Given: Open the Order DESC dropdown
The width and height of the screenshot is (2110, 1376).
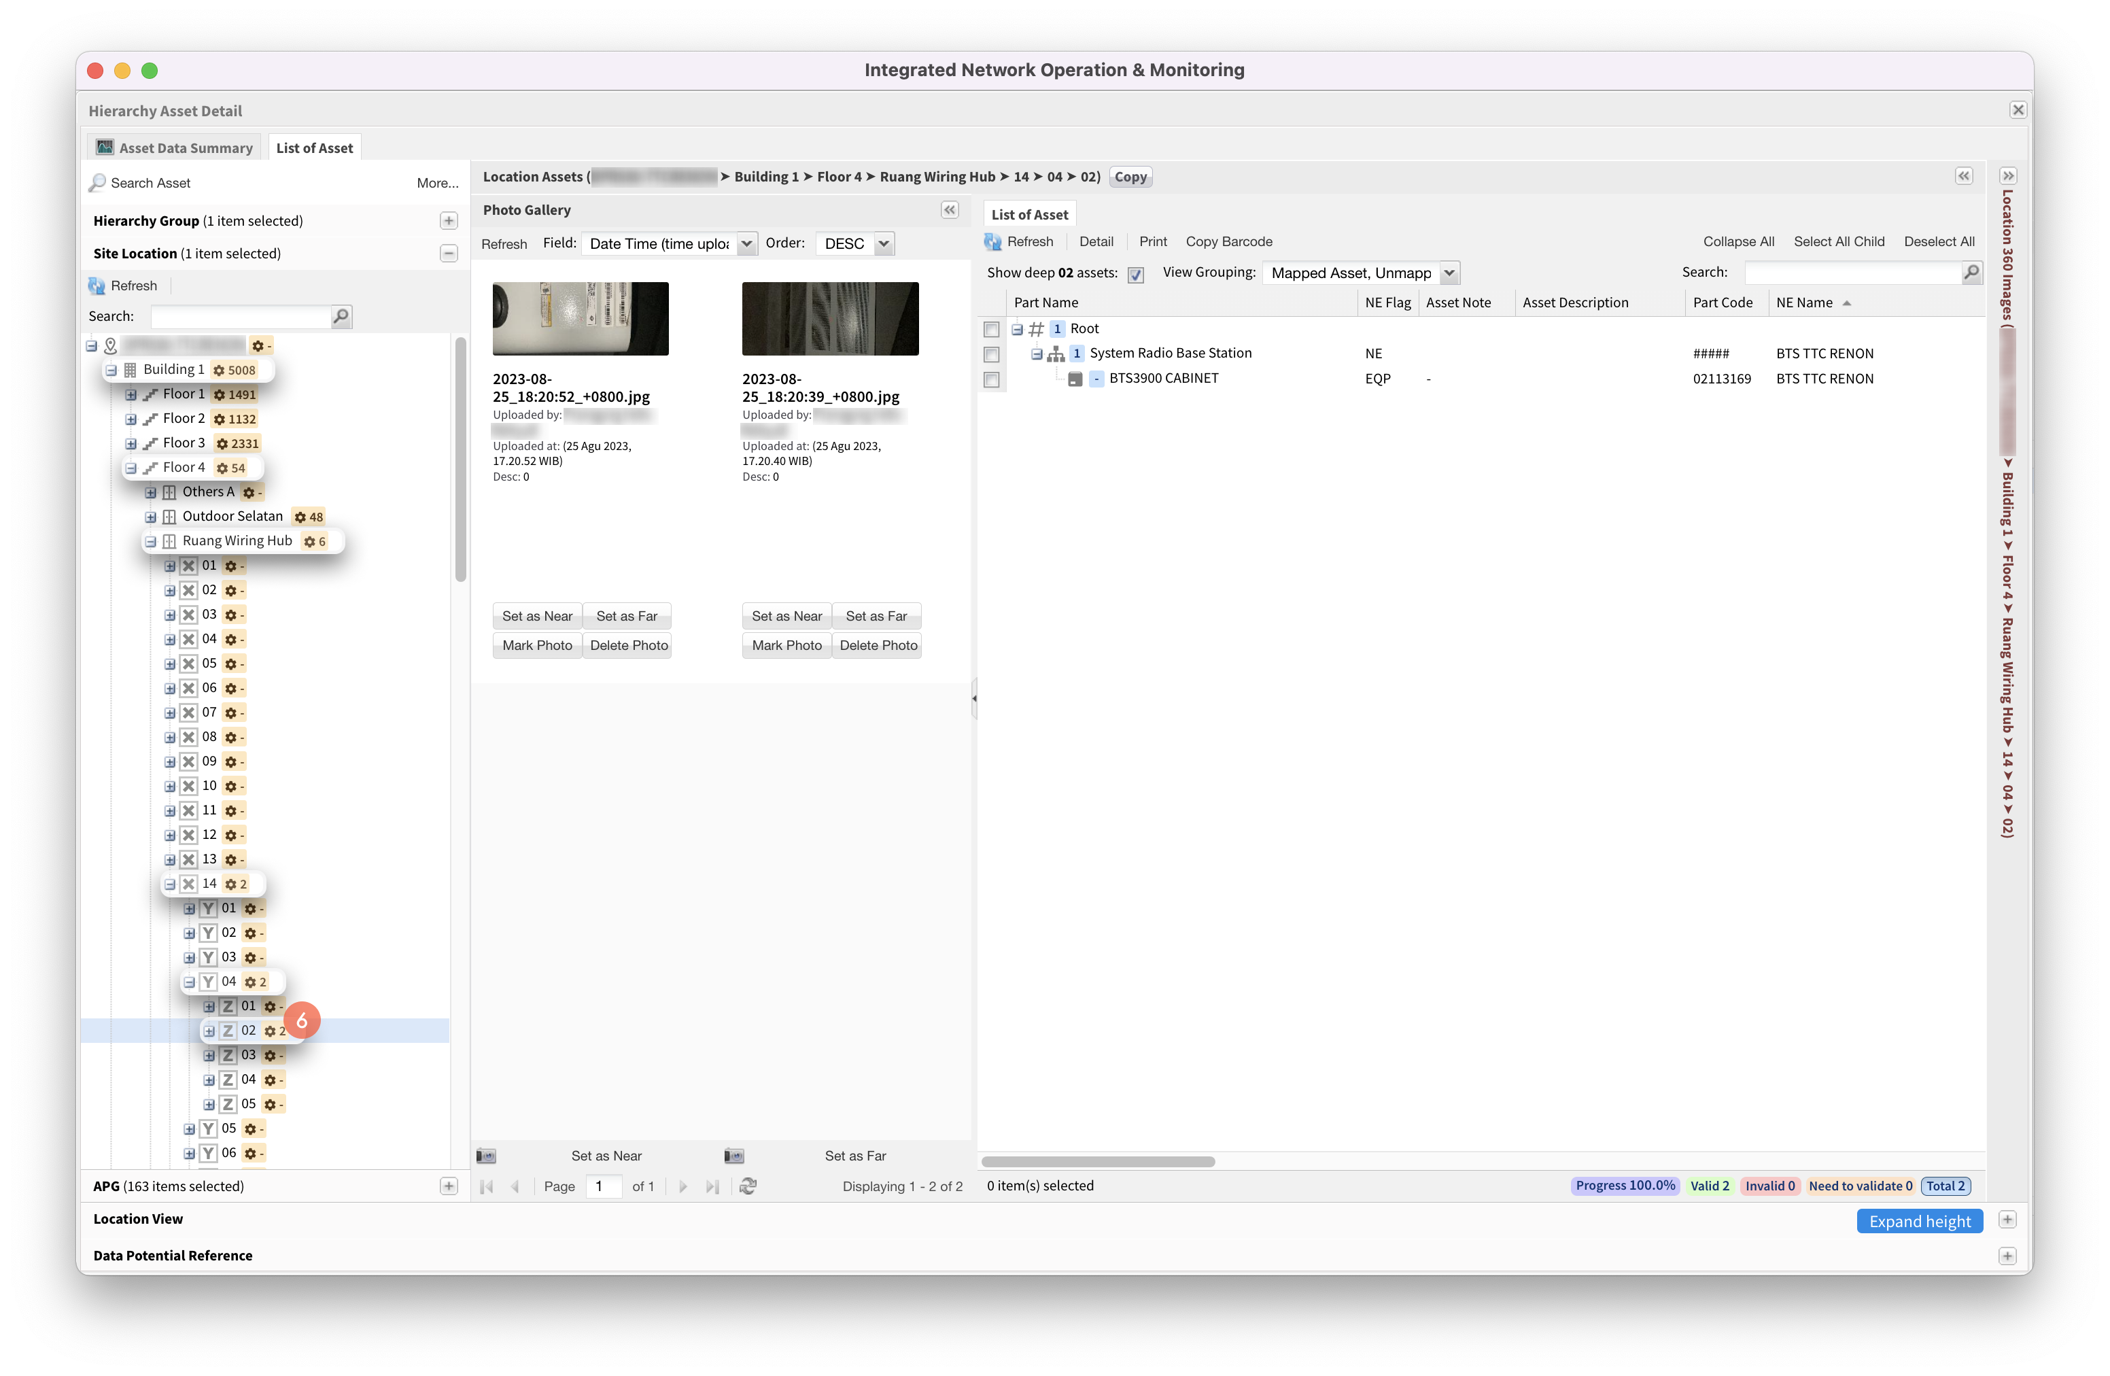Looking at the screenshot, I should click(x=884, y=244).
